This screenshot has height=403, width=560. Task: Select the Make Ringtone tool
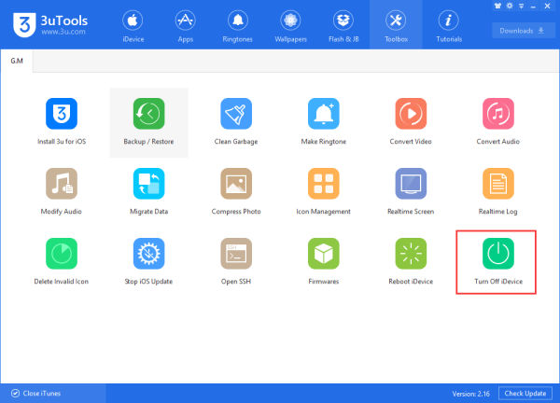[324, 114]
